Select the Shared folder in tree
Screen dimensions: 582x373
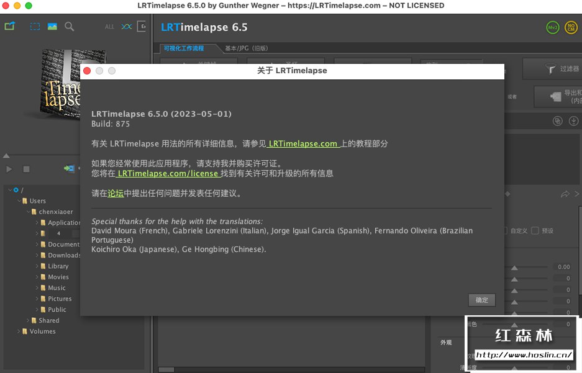(48, 320)
